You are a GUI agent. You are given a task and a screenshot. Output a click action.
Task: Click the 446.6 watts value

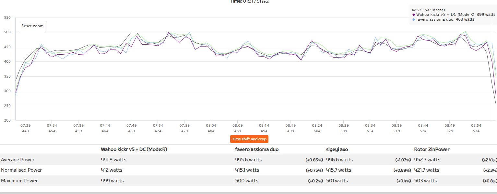coord(339,160)
